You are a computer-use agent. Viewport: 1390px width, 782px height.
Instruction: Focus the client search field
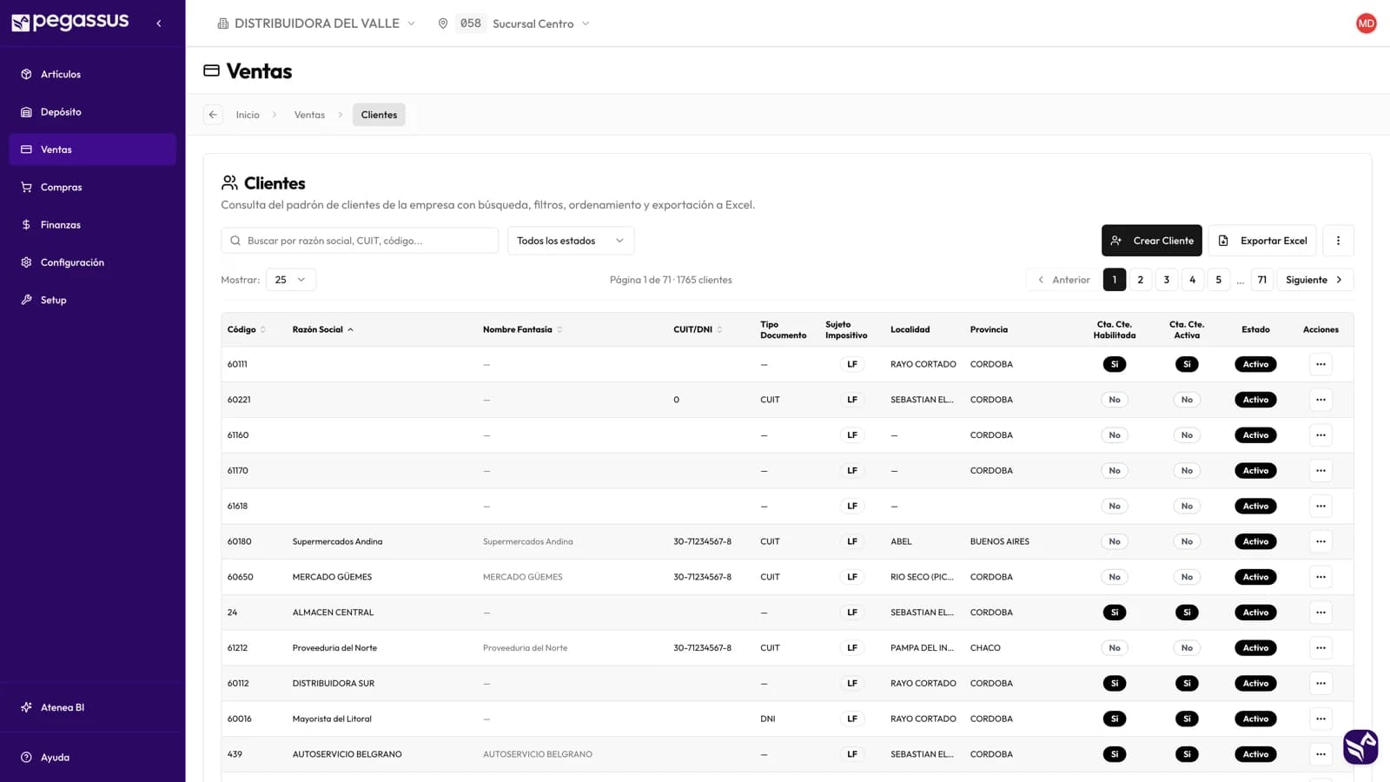360,241
